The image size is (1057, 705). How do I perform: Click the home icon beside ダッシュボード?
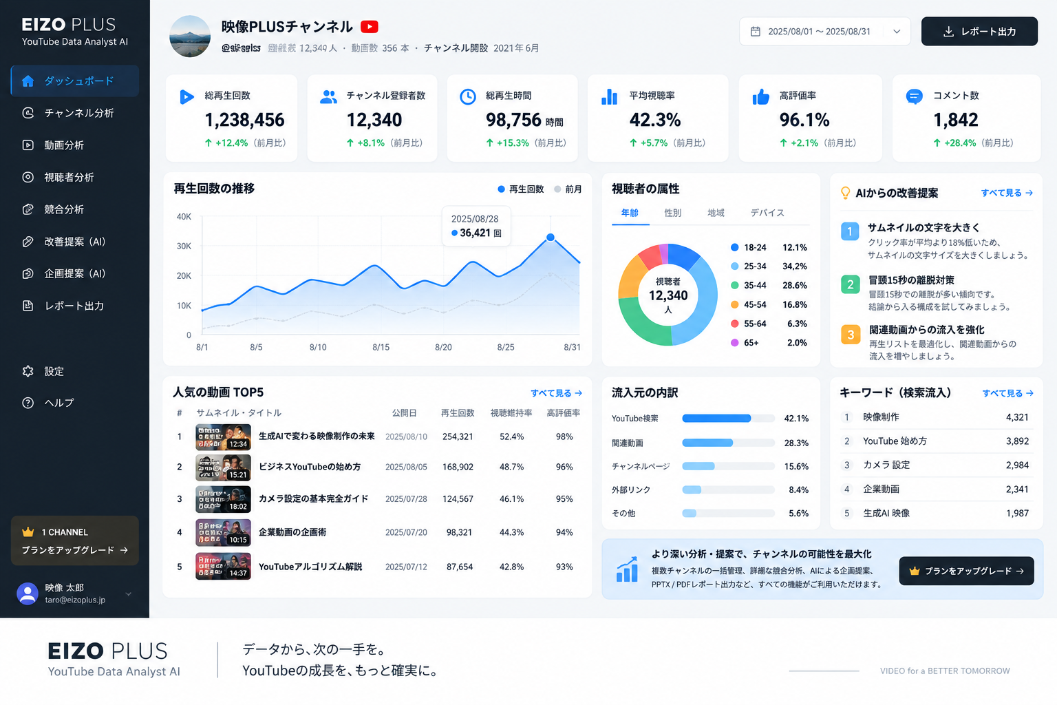tap(28, 81)
